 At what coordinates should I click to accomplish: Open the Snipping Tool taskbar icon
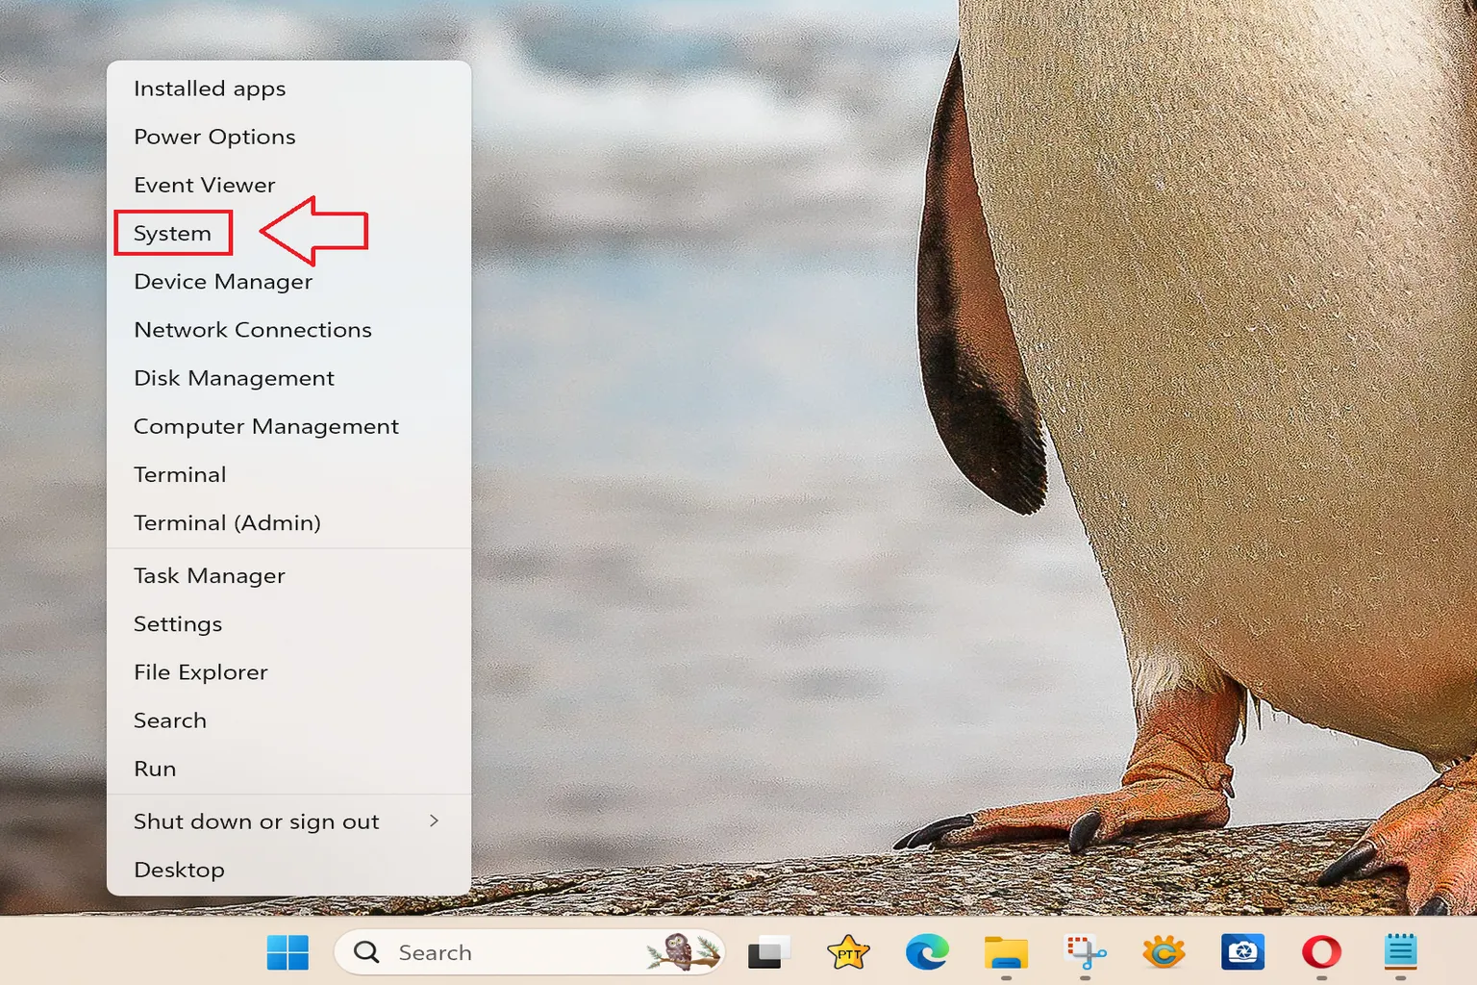[x=1085, y=952]
